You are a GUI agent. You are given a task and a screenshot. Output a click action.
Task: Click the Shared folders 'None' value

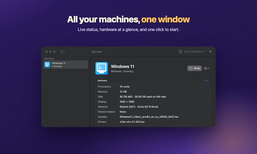(123, 112)
